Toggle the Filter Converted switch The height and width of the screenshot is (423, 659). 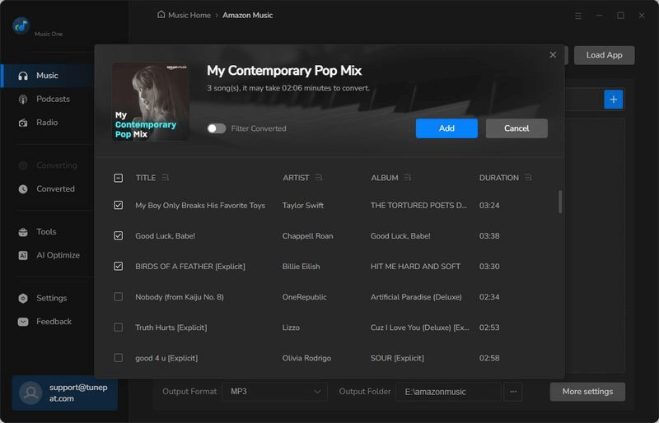(217, 128)
